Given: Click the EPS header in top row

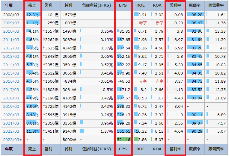Looking at the screenshot, I should tap(123, 5).
